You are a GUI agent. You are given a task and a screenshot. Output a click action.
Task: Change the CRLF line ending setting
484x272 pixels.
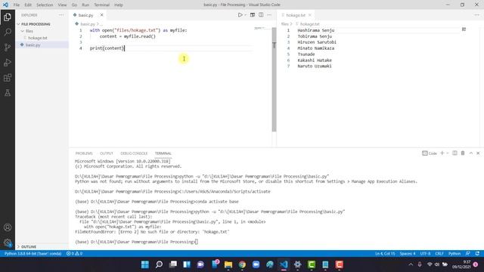pos(439,254)
